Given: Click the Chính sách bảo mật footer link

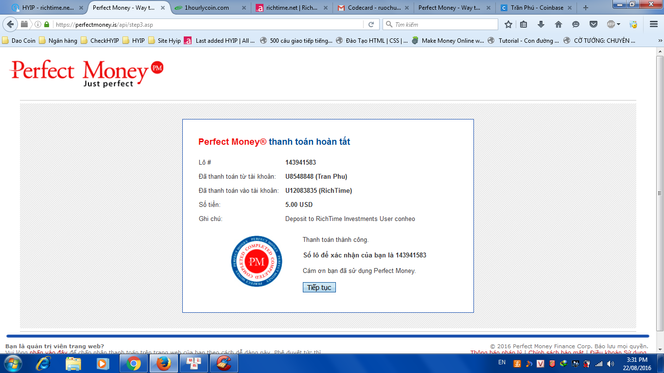Looking at the screenshot, I should pyautogui.click(x=556, y=353).
